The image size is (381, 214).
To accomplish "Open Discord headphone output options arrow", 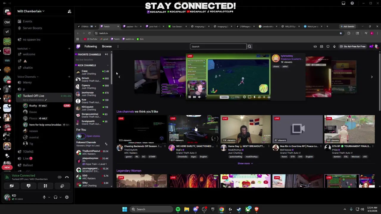I will 60,197.
